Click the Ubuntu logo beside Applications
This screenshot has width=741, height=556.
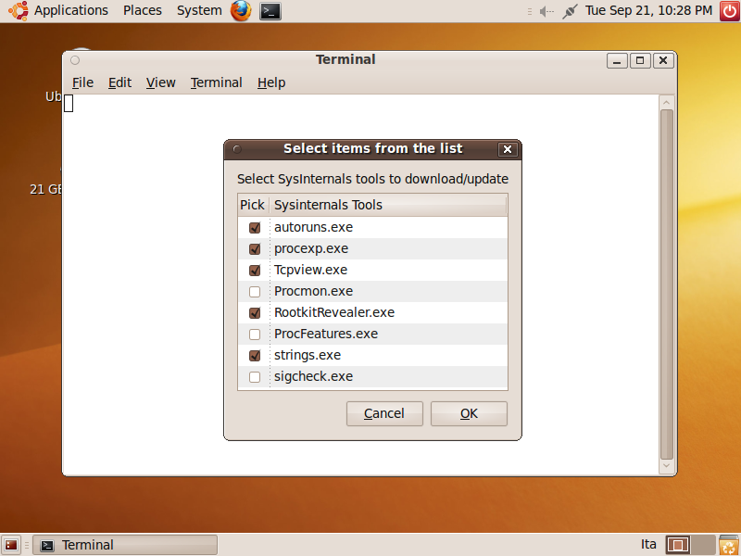[18, 10]
